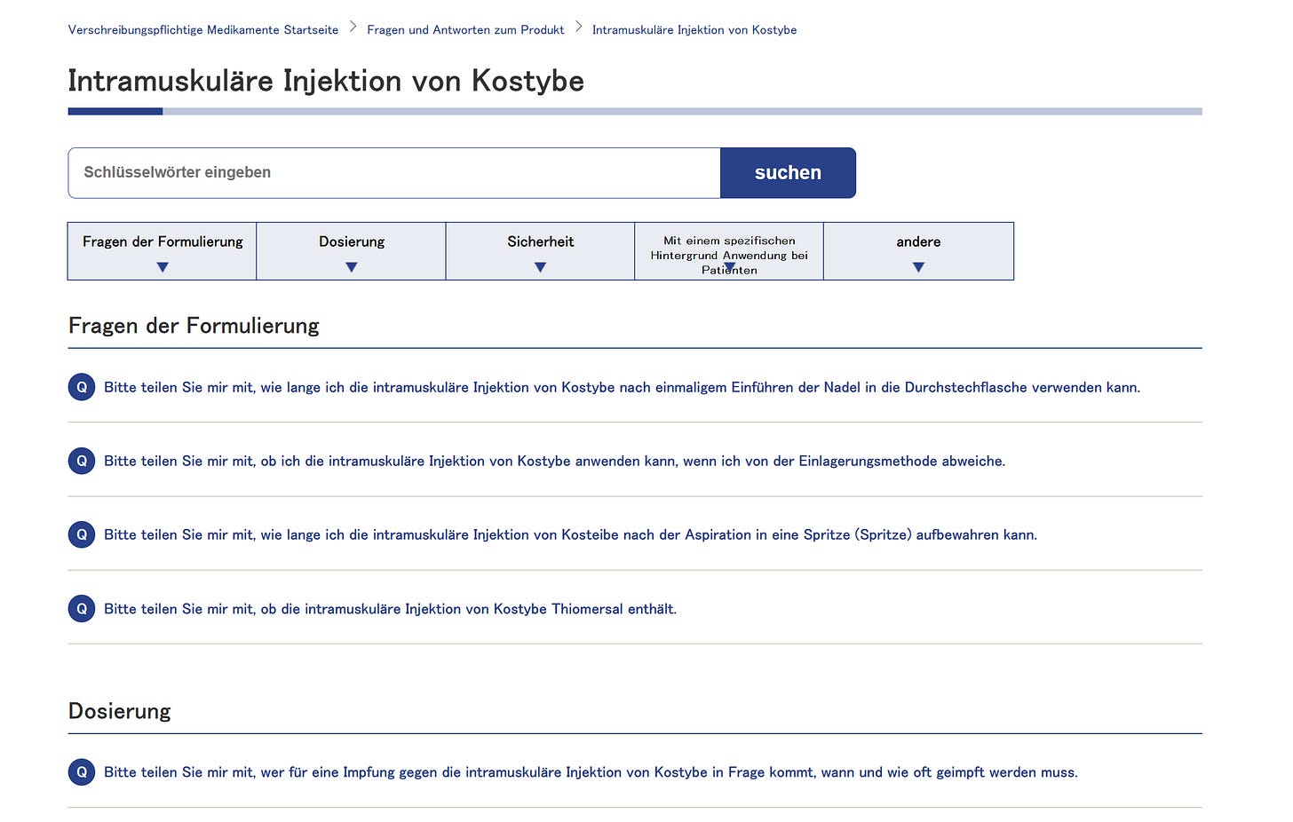Viewport: 1293px width, 822px height.
Task: Open question about storing Kosteibe in a Spritze
Action: (570, 534)
